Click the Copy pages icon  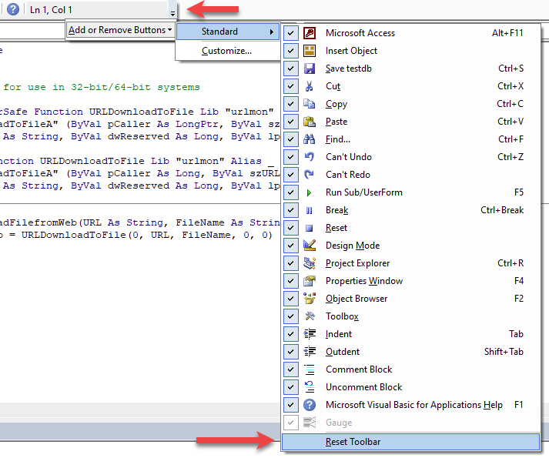(x=310, y=104)
